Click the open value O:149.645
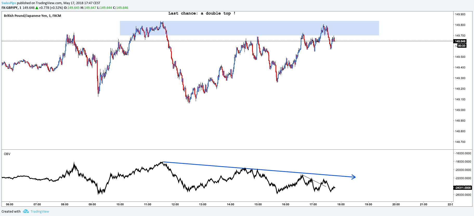 [72, 8]
